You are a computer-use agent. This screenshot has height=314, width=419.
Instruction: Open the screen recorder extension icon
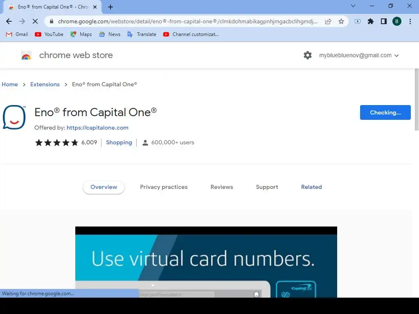pos(358,21)
